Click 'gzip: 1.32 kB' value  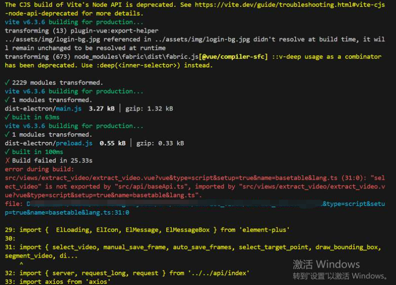149,109
